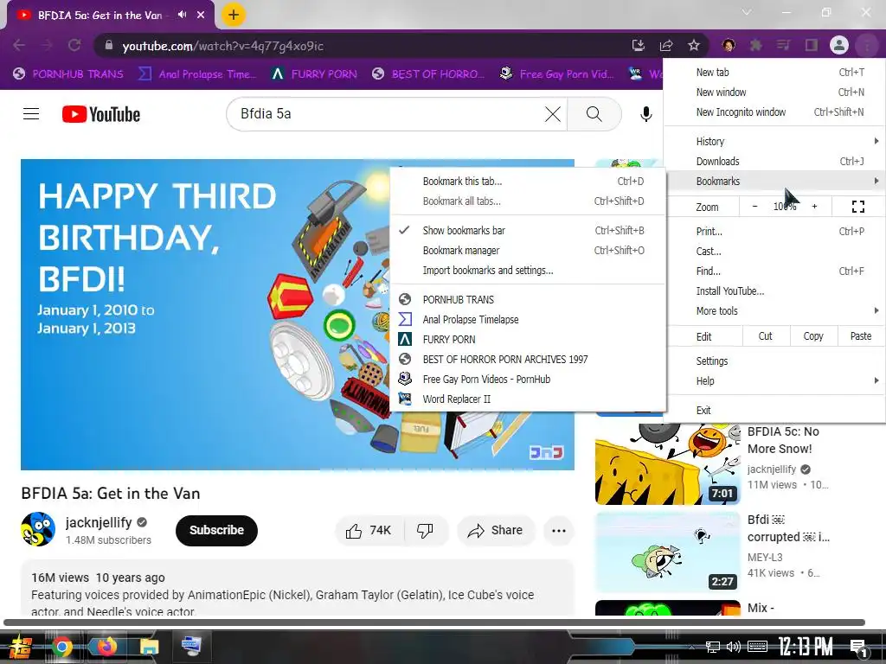Go to the YouTube home logo
Screen dimensions: 886x664
coord(101,114)
